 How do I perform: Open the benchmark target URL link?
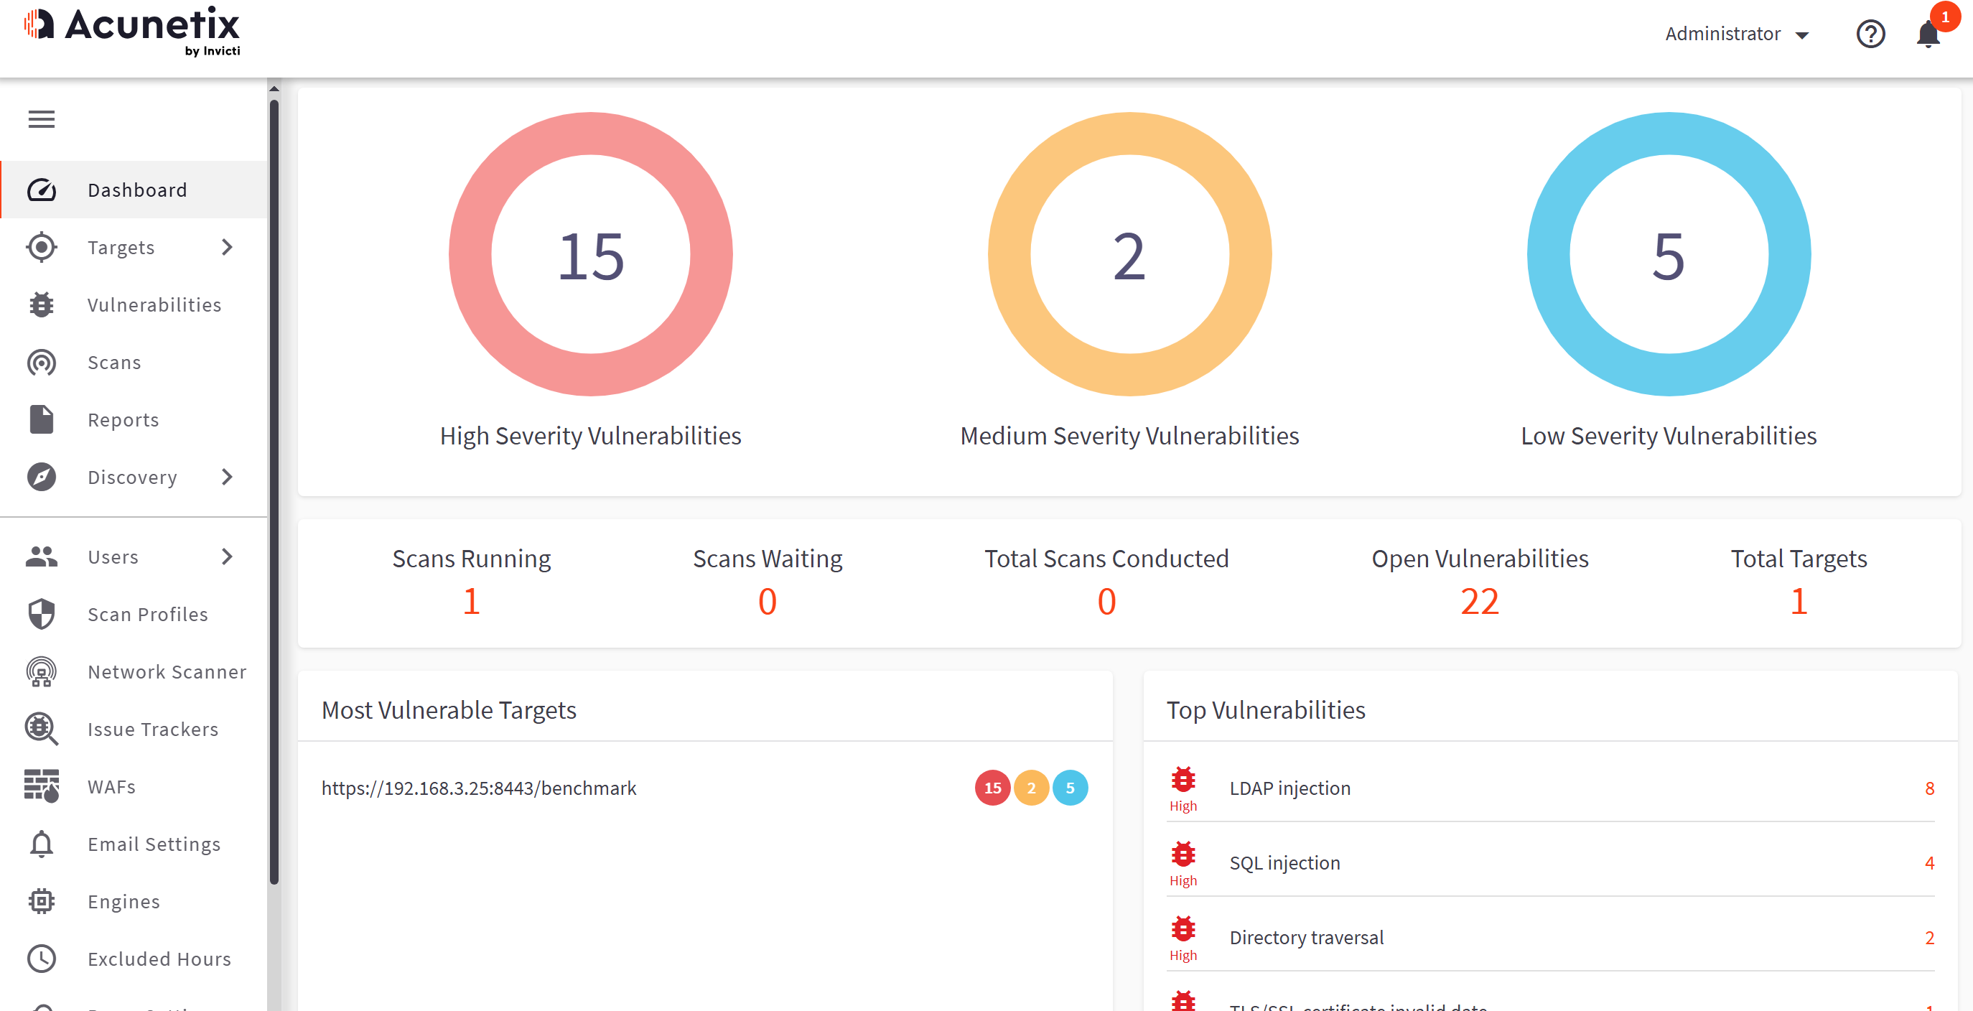click(x=479, y=788)
